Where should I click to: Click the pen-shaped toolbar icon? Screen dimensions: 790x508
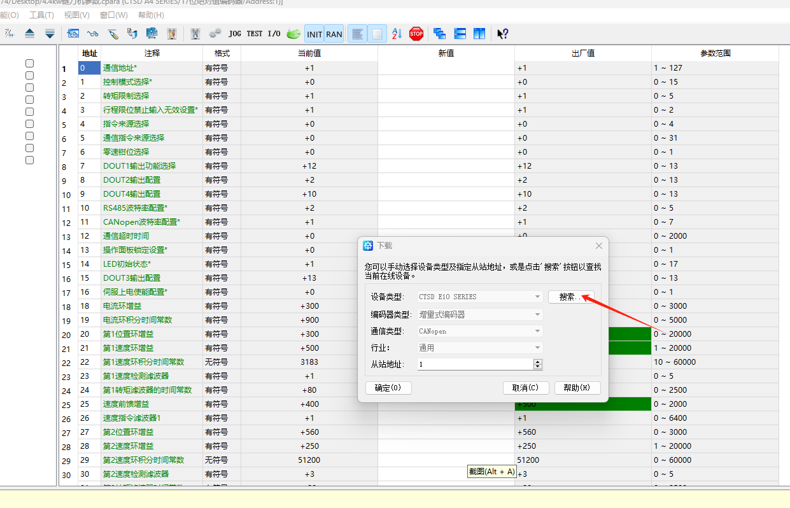[113, 34]
